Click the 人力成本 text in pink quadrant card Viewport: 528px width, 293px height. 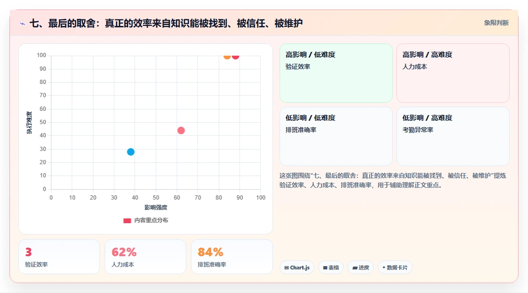click(x=414, y=67)
